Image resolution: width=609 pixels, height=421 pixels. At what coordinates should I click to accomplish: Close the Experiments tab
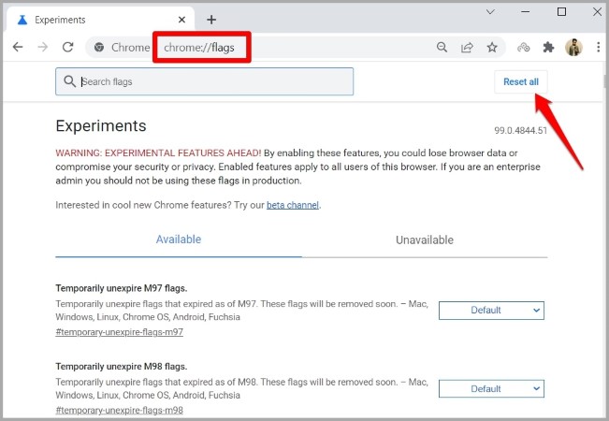(x=181, y=20)
